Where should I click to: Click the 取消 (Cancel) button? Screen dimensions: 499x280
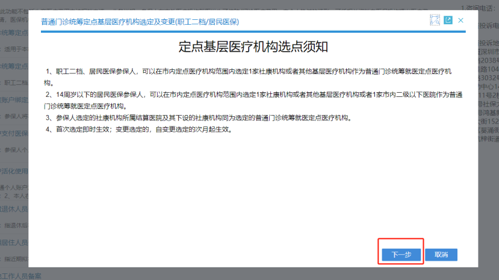click(441, 255)
